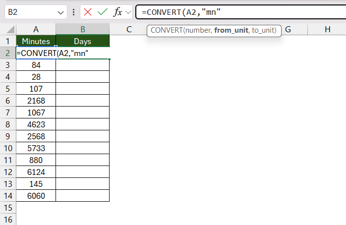The height and width of the screenshot is (225, 346).
Task: Click cell containing 2568
Action: pos(36,137)
